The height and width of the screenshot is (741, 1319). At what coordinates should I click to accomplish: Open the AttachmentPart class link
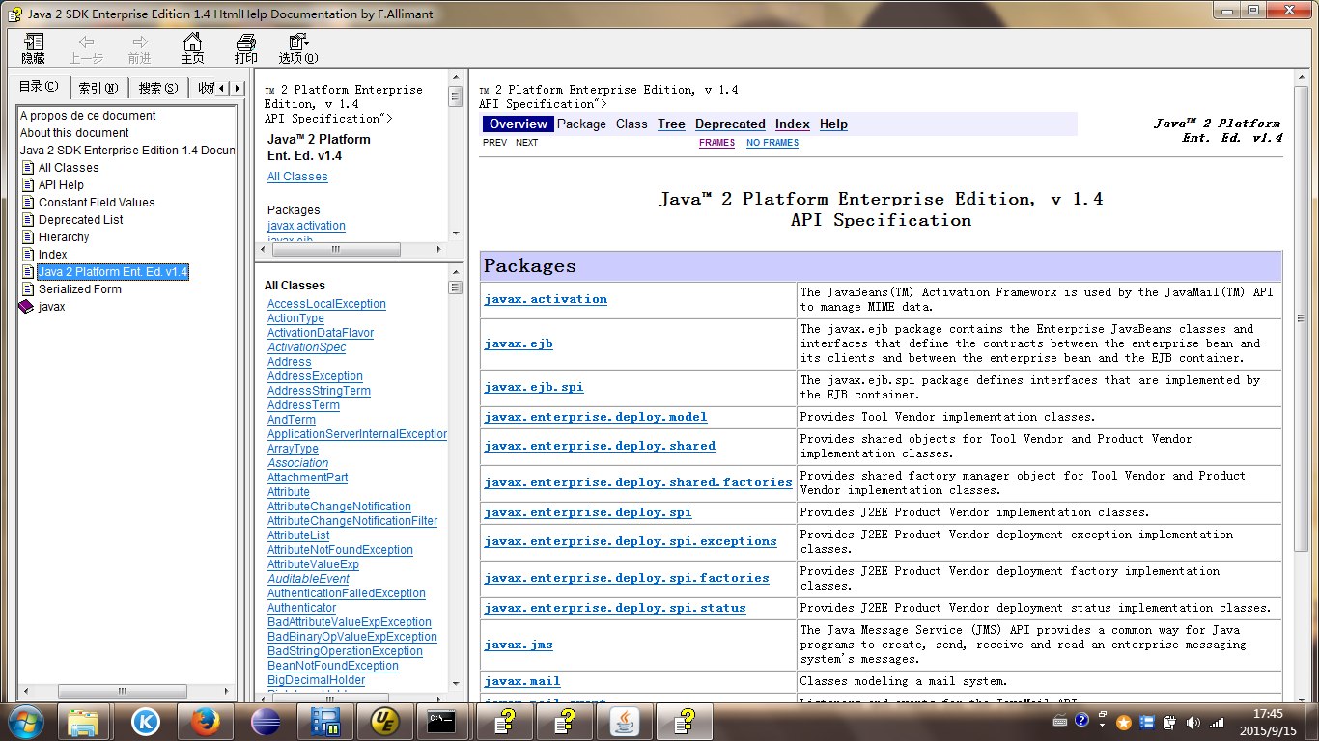pos(307,478)
